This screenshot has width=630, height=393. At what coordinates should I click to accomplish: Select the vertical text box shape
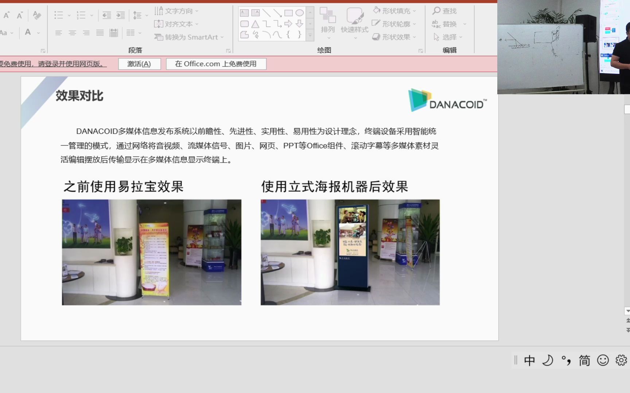(x=255, y=13)
